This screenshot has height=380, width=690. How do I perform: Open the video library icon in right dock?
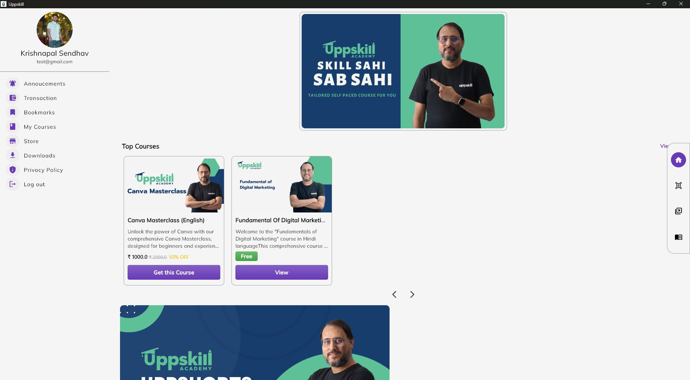(678, 211)
